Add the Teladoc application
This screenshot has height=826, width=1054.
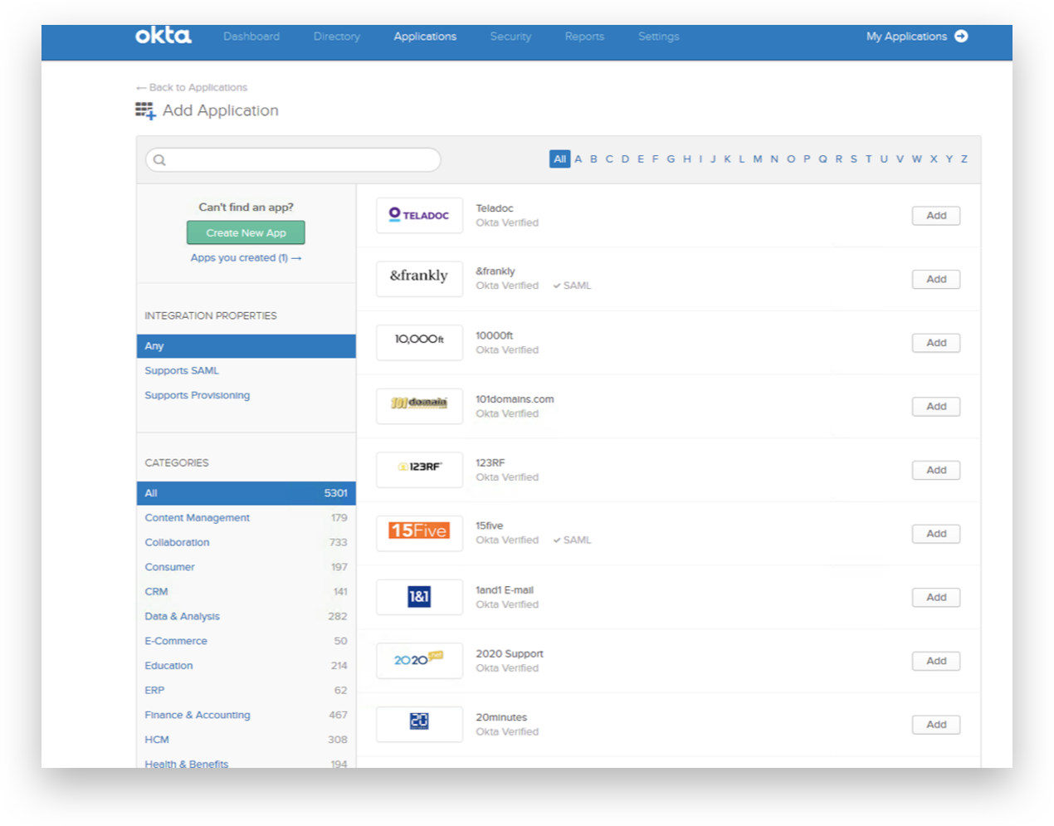[x=936, y=216]
